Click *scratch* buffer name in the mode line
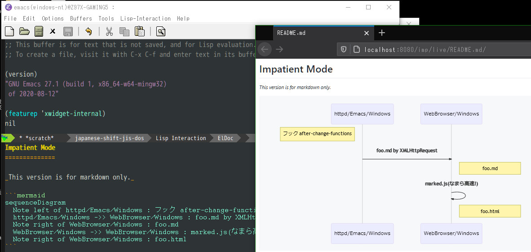531x252 pixels. point(40,138)
